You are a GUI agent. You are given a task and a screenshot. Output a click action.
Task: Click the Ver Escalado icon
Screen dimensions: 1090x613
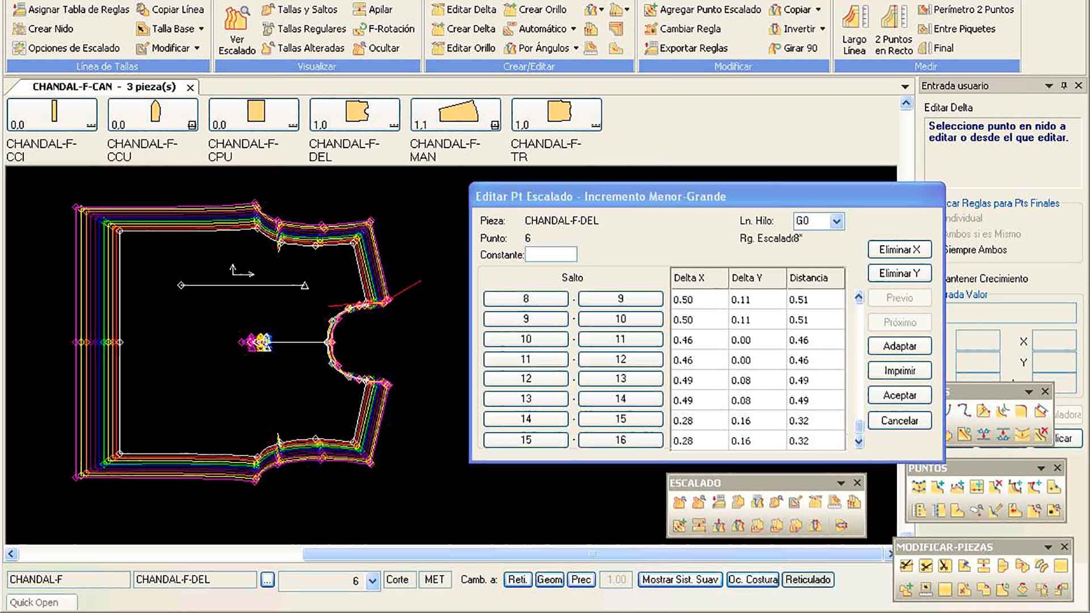pos(236,18)
